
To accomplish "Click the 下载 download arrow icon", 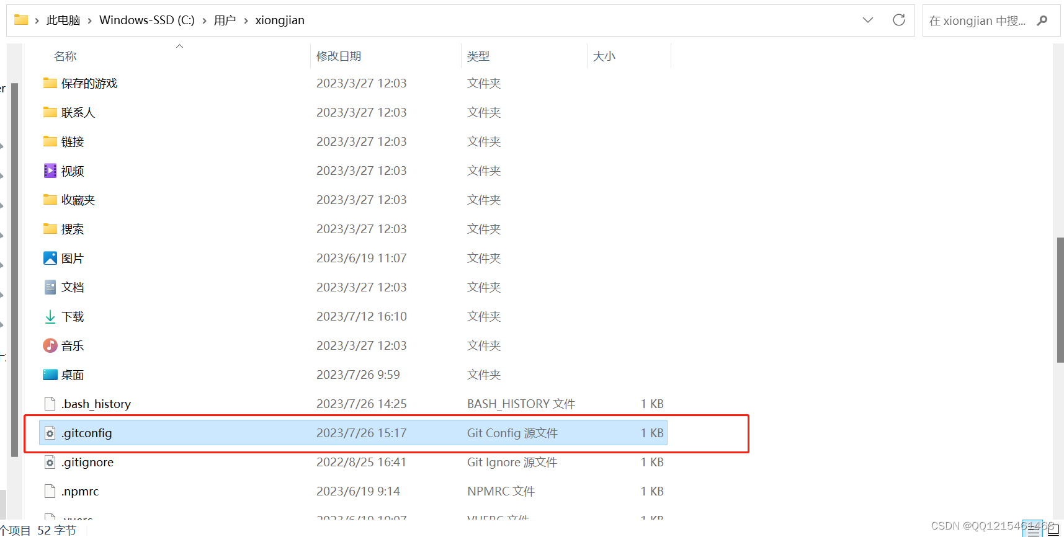I will [x=50, y=316].
